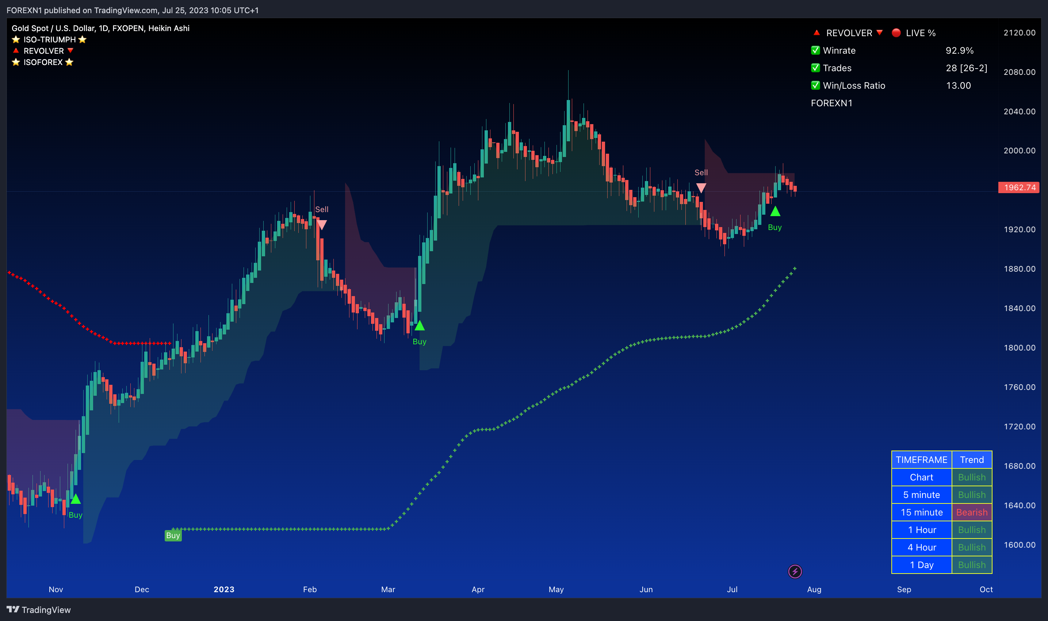Click the Win/Loss Ratio value 13.00
The image size is (1048, 621).
tap(958, 85)
